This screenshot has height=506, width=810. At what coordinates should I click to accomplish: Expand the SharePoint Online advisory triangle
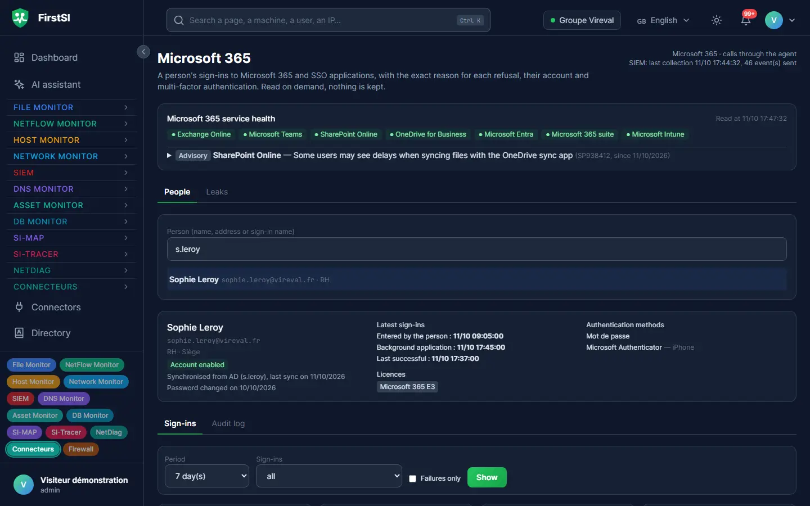(169, 155)
